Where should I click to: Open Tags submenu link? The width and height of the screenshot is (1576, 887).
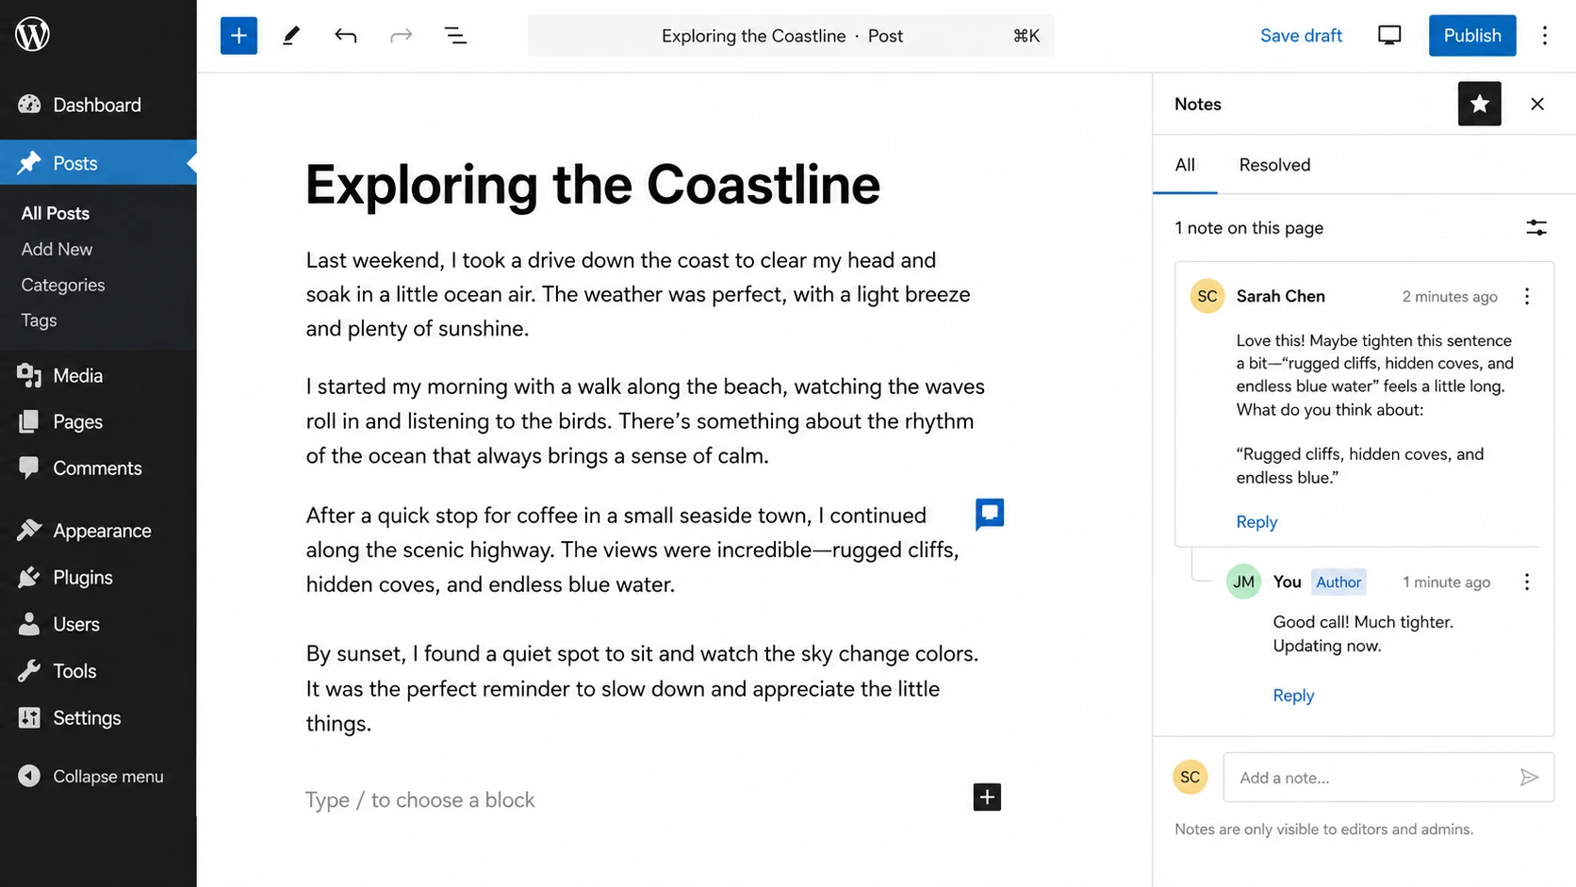point(39,320)
